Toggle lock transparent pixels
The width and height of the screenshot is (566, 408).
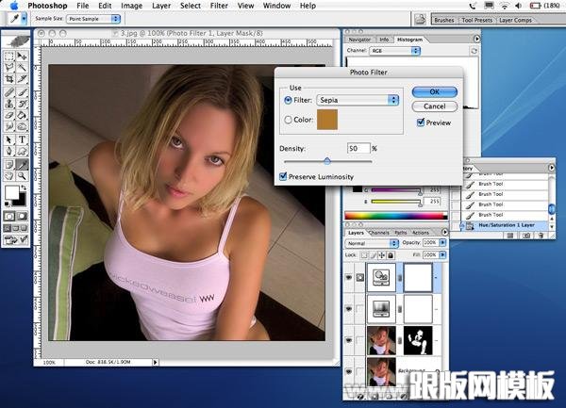coord(364,255)
